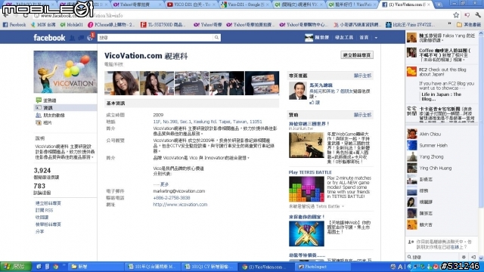Expand the bookmarks overflow chevron
The image size is (484, 272).
click(449, 24)
